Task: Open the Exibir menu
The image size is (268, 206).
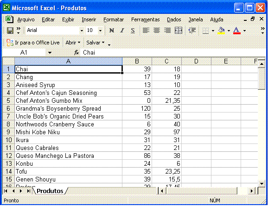Action: point(68,19)
